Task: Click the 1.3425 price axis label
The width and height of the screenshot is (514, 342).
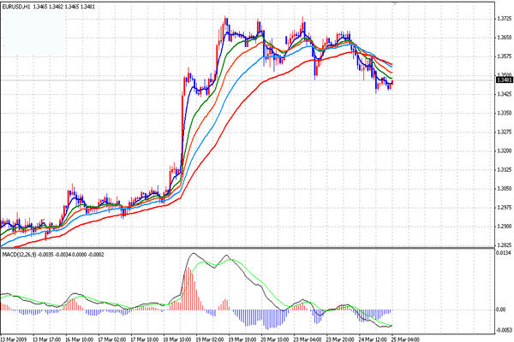Action: (505, 94)
